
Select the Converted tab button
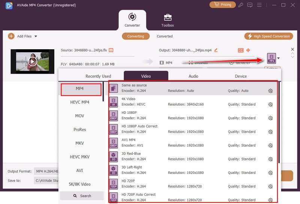(165, 36)
